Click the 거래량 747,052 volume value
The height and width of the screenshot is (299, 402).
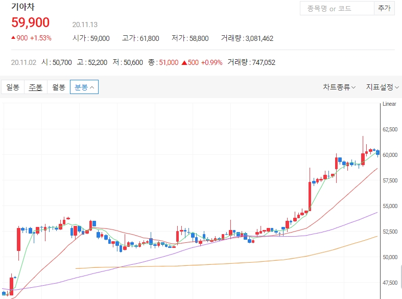coord(251,62)
